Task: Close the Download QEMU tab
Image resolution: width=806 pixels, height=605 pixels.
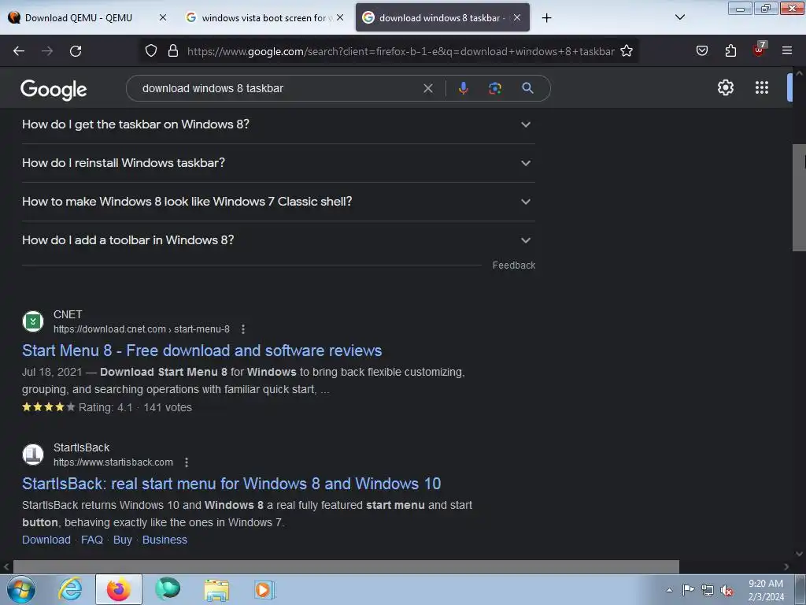Action: (163, 17)
